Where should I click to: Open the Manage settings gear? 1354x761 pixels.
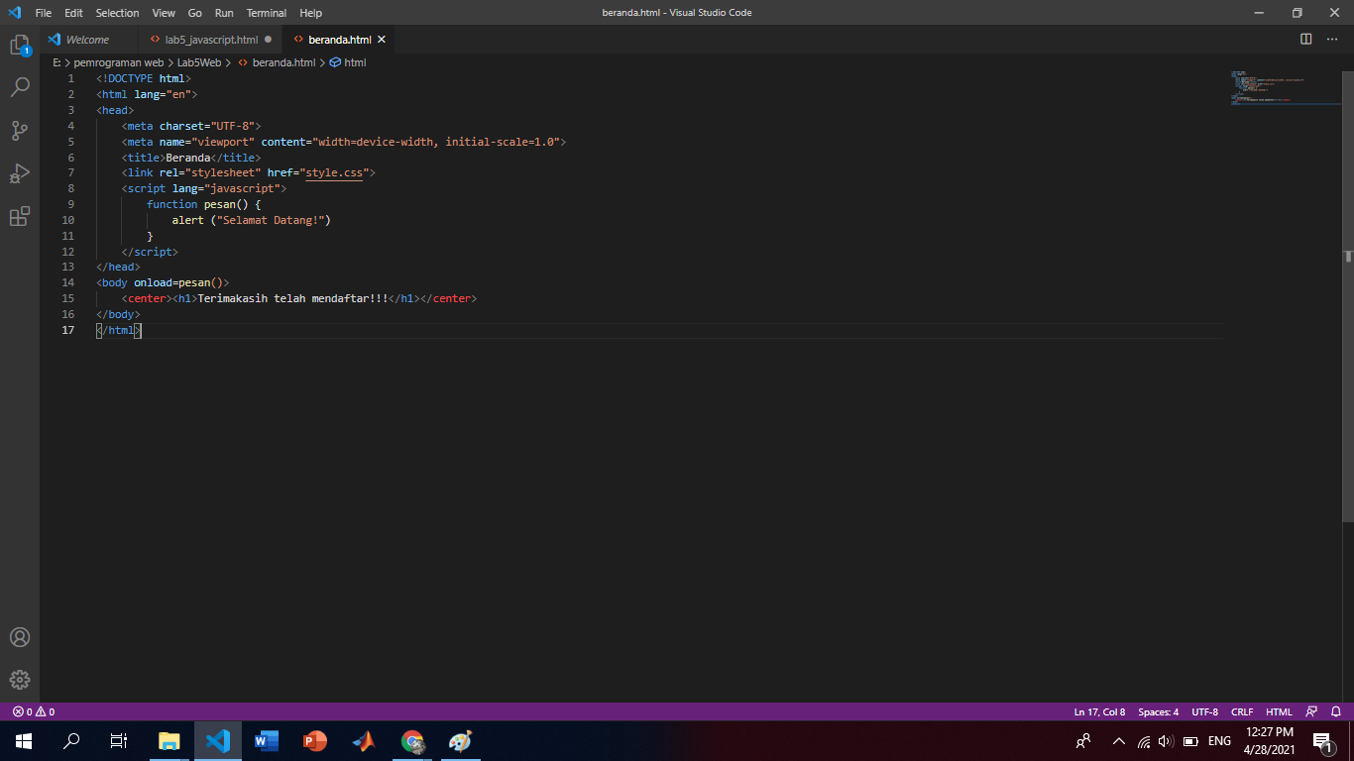click(x=20, y=680)
